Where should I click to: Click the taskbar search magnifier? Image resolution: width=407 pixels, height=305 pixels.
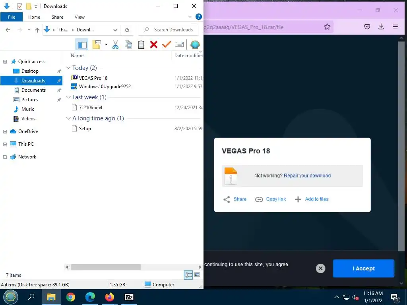coord(31,297)
